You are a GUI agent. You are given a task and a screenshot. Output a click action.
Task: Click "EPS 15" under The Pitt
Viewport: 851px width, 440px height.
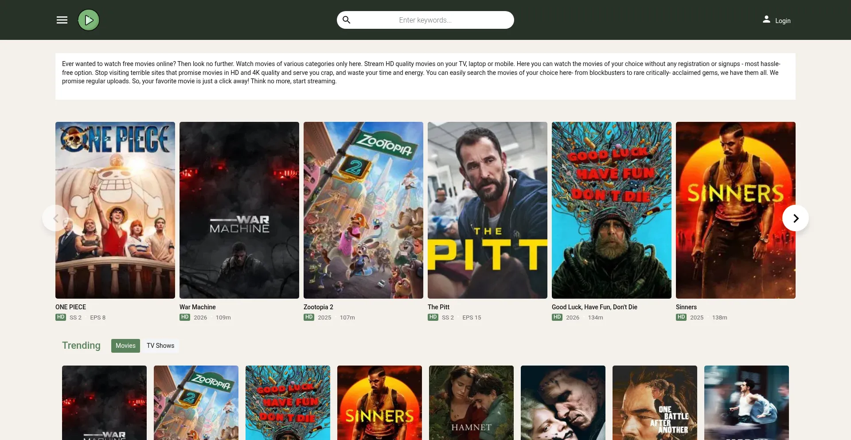(472, 318)
